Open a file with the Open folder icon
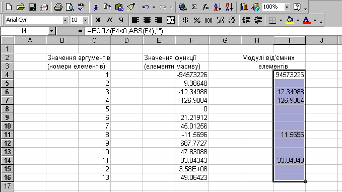 pos(20,7)
